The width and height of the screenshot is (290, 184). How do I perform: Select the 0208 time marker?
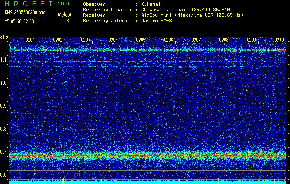click(x=224, y=40)
